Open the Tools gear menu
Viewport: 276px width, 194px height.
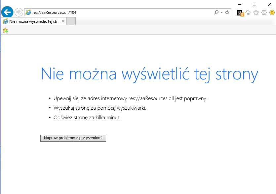click(x=264, y=13)
